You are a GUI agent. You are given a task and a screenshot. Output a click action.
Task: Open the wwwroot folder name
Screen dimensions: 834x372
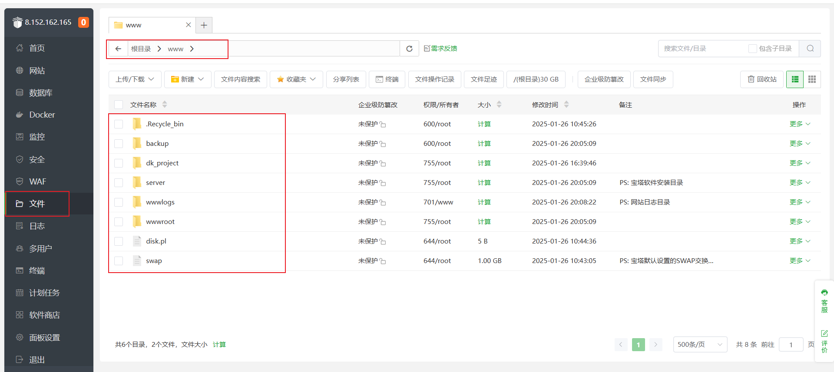tap(160, 222)
